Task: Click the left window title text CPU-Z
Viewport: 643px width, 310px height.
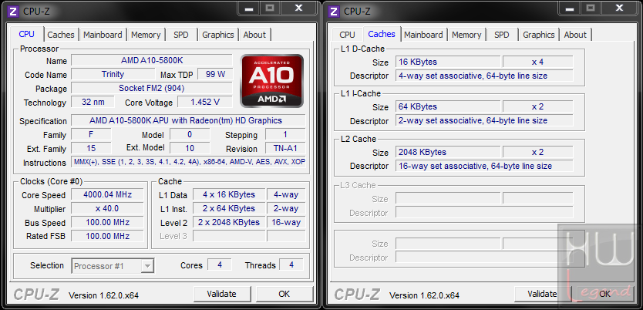Action: pyautogui.click(x=36, y=11)
